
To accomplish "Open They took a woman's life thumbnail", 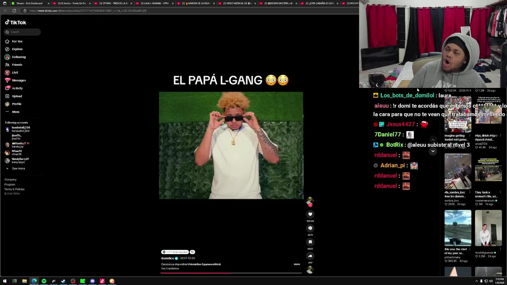I will [x=488, y=171].
